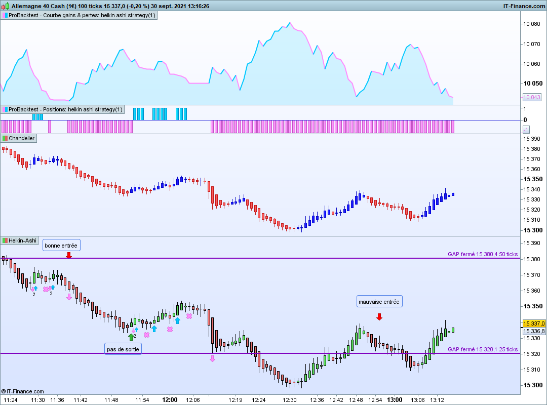This screenshot has height=405, width=547.
Task: Click the 15 336,8 price tag
Action: tap(534, 331)
